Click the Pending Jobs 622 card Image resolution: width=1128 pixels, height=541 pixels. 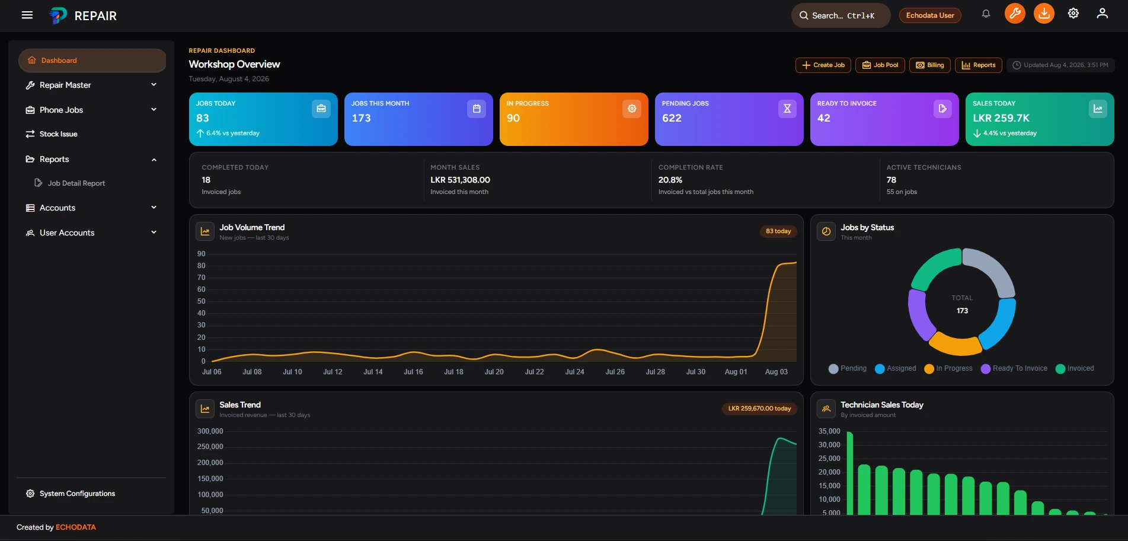[729, 119]
